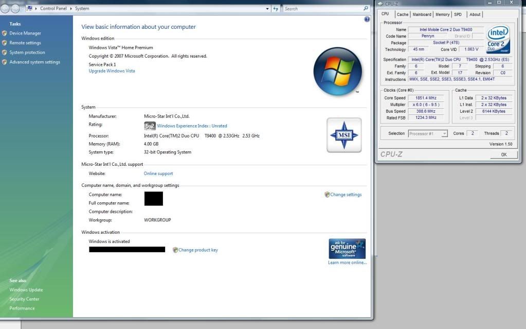The width and height of the screenshot is (526, 329).
Task: Select System in breadcrumb path
Action: tap(82, 8)
